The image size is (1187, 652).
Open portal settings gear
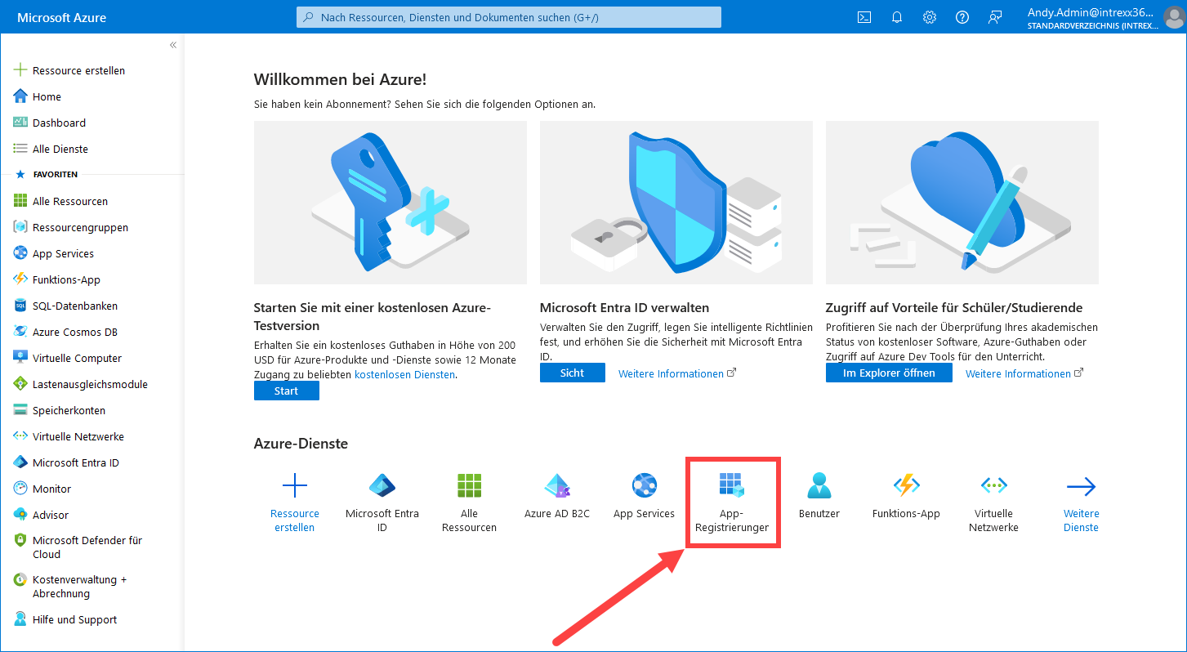[930, 17]
